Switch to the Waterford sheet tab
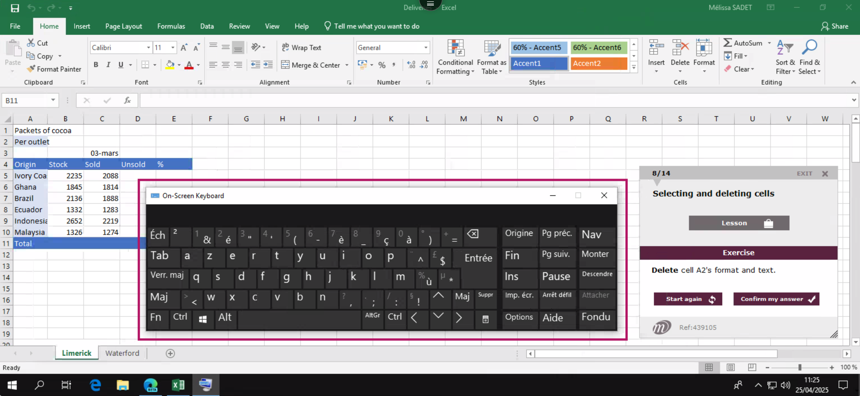This screenshot has height=396, width=860. pyautogui.click(x=122, y=353)
